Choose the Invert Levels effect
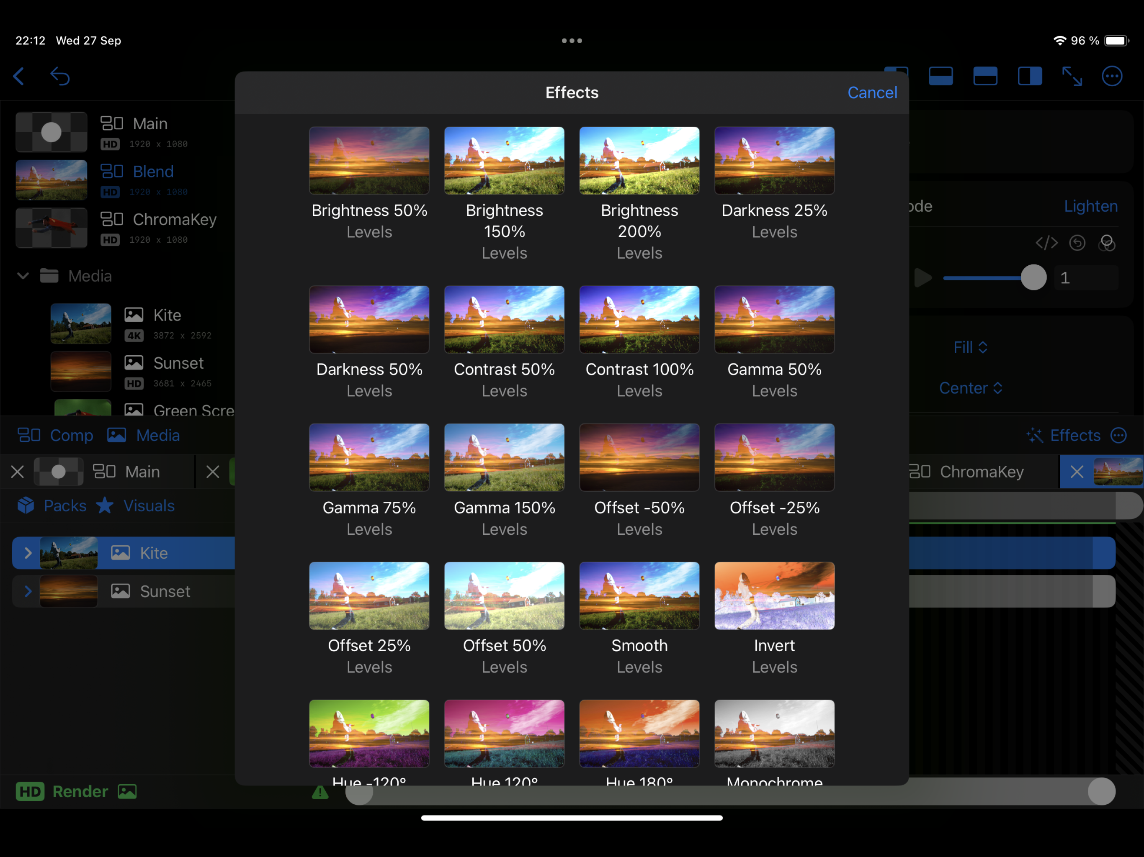 (x=774, y=596)
